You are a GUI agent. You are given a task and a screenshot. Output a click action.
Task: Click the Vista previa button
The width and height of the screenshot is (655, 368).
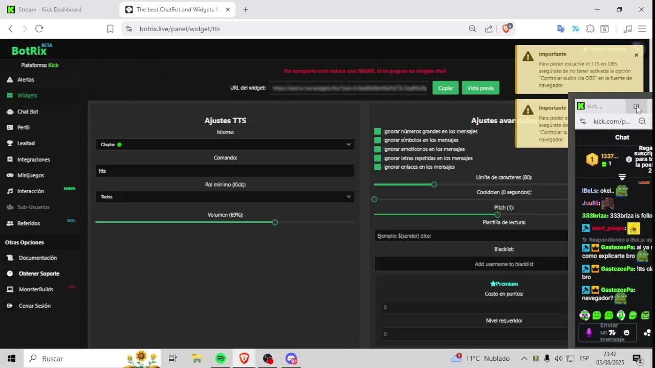pos(481,88)
